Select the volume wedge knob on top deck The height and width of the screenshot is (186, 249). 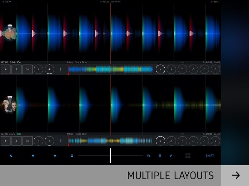(x=160, y=69)
